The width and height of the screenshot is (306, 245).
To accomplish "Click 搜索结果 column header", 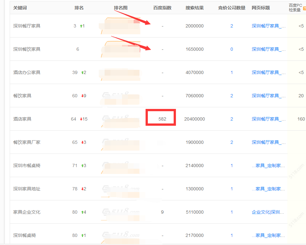I will pos(195,8).
